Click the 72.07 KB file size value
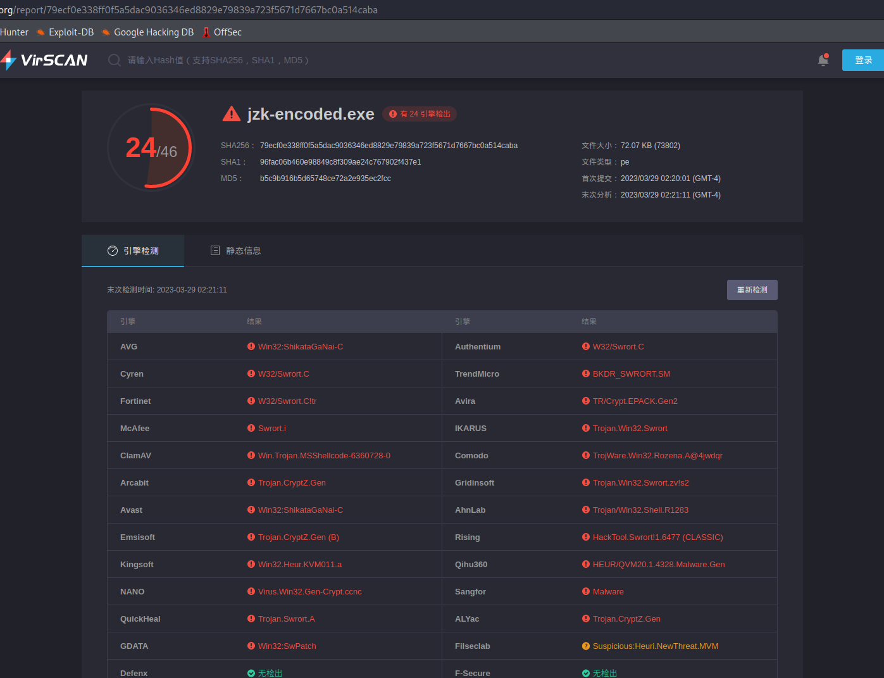Image resolution: width=884 pixels, height=678 pixels. [x=651, y=146]
